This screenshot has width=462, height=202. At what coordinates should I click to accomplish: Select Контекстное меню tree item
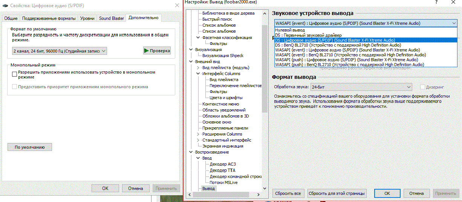(220, 104)
